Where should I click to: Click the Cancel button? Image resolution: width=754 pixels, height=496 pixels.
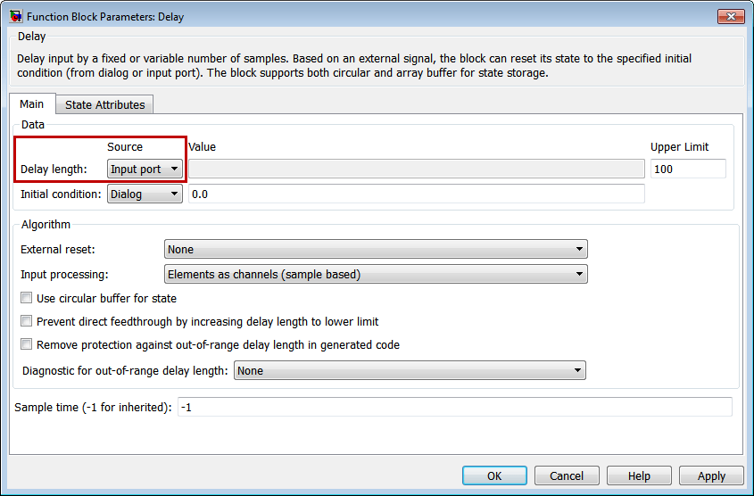[x=567, y=475]
